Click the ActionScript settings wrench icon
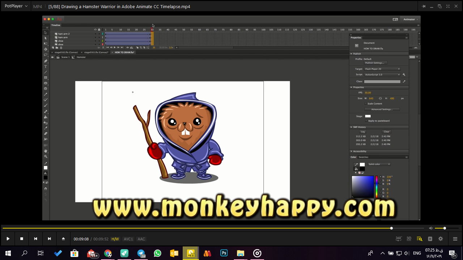The width and height of the screenshot is (463, 260). pos(404,75)
